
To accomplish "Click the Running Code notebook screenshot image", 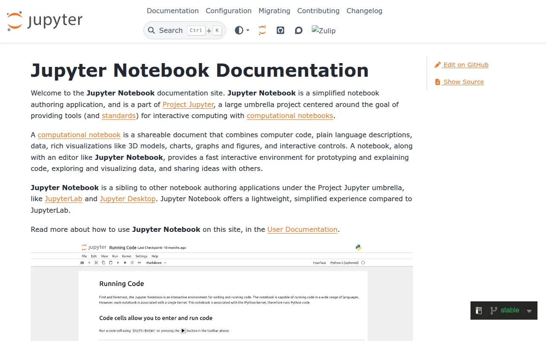I will (222, 292).
